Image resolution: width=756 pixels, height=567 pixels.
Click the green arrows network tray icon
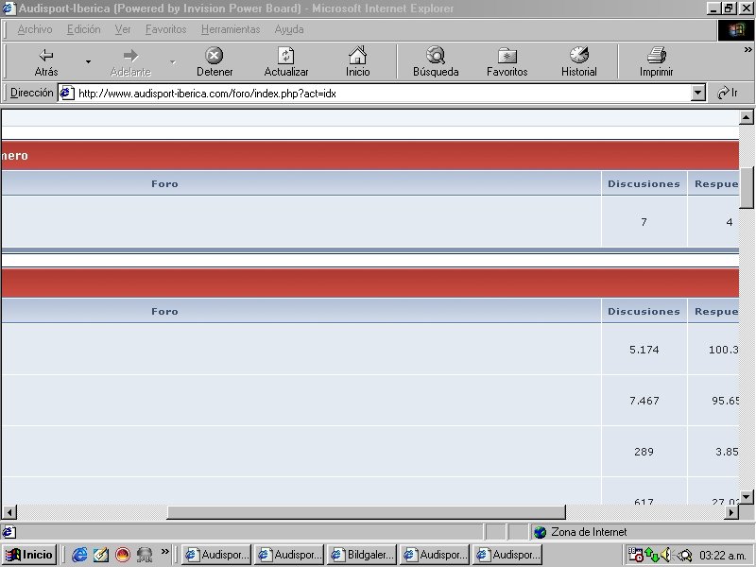pos(651,555)
